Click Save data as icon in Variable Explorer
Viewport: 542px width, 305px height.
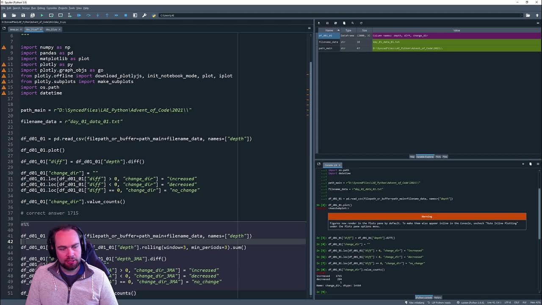click(336, 23)
